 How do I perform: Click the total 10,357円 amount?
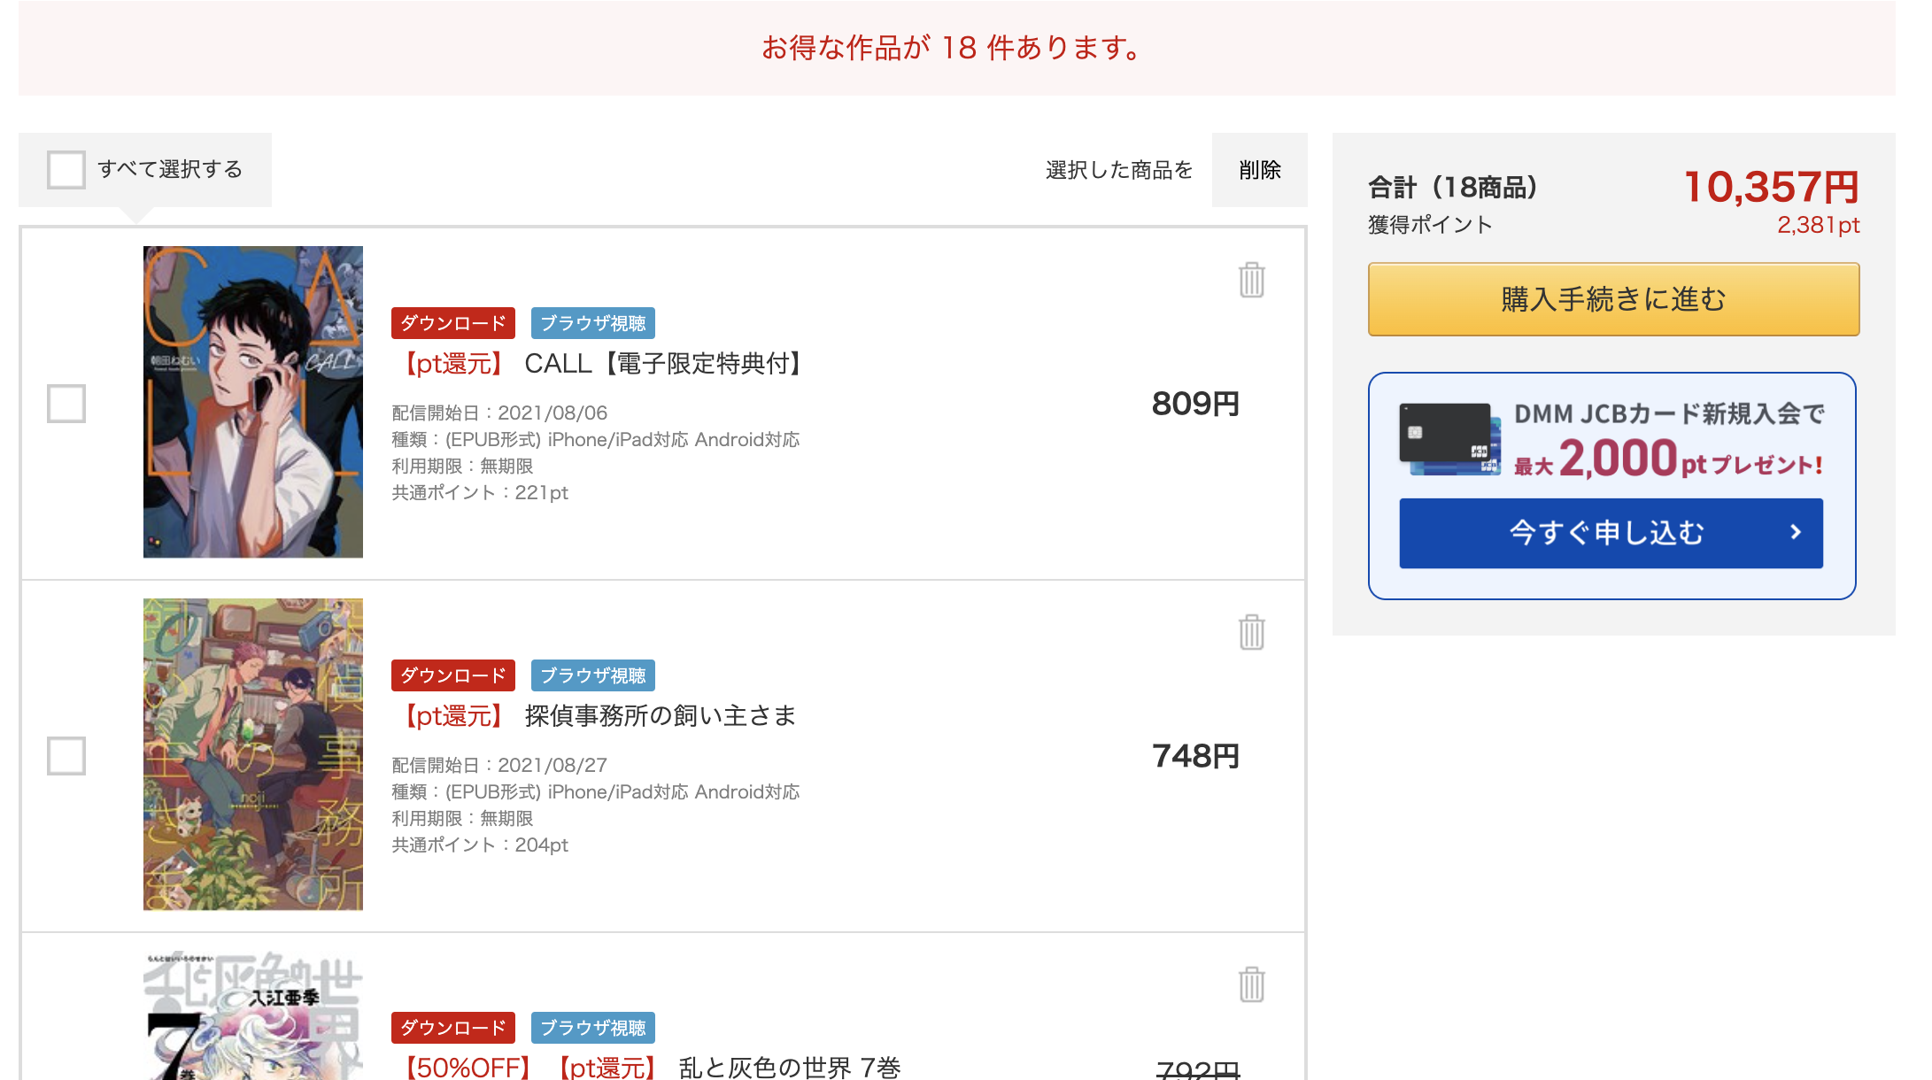point(1771,187)
